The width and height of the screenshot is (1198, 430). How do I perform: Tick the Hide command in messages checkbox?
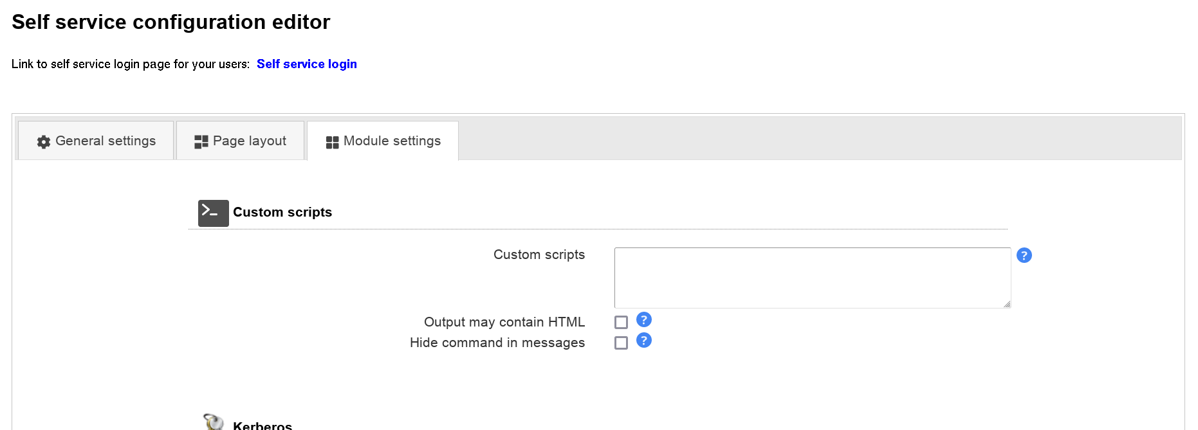pos(621,343)
